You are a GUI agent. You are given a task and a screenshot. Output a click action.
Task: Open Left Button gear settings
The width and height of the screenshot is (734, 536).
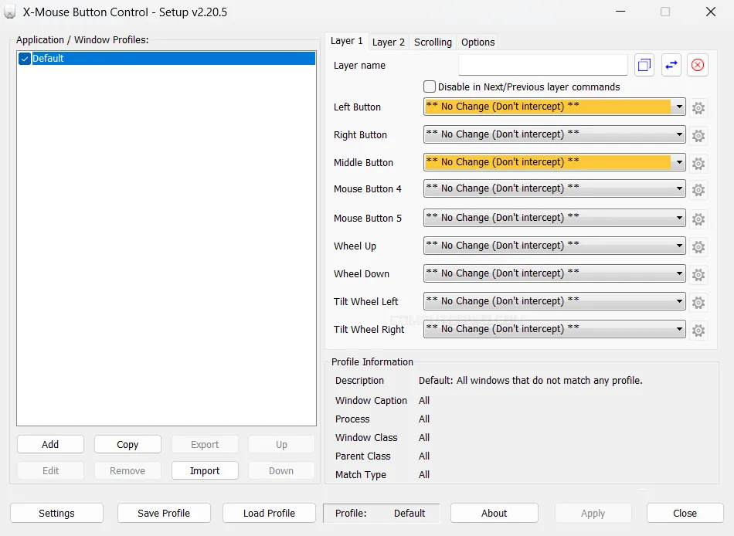(x=698, y=107)
